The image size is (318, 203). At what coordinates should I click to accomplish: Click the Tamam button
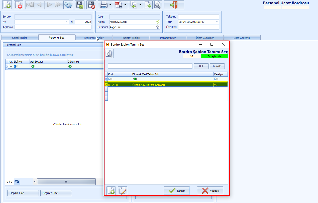pyautogui.click(x=177, y=191)
